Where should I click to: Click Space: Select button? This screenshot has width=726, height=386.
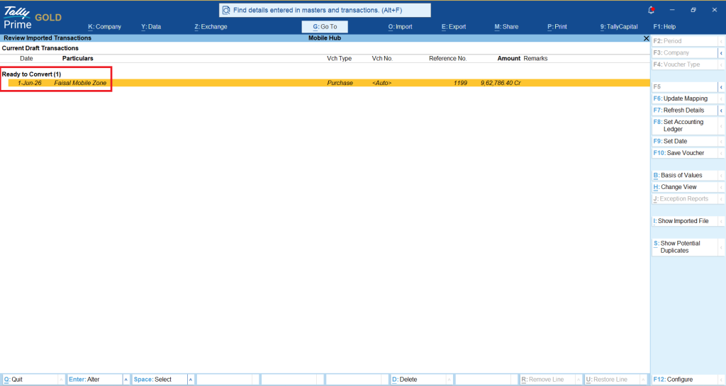pyautogui.click(x=160, y=380)
